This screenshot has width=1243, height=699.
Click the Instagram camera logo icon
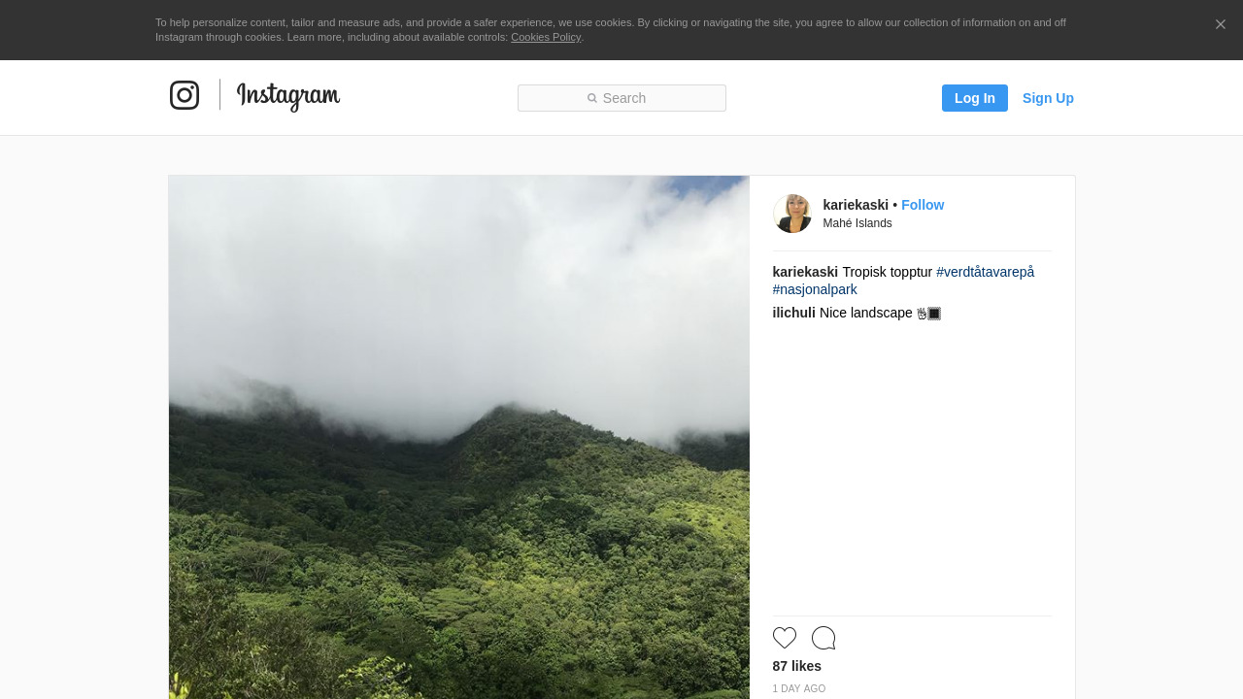pyautogui.click(x=185, y=95)
